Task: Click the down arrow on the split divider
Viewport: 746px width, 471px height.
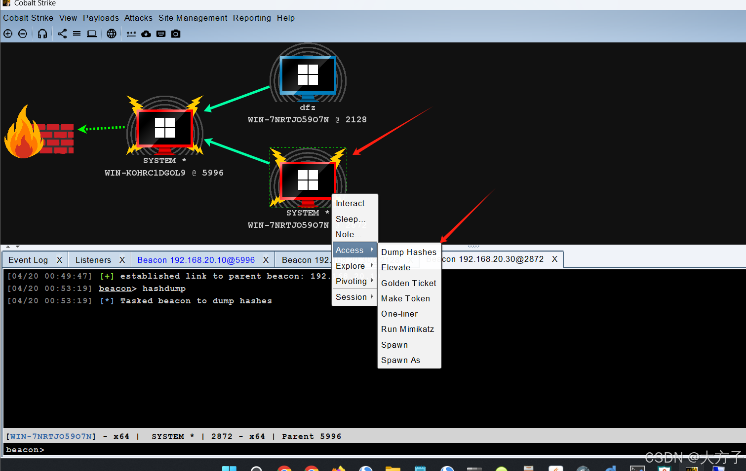Action: point(17,246)
